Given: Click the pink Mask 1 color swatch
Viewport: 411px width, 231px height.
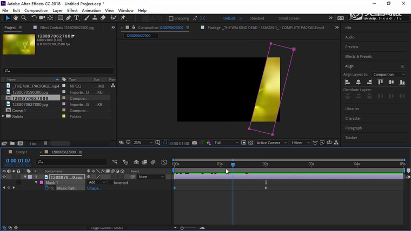Looking at the screenshot, I should (x=41, y=183).
